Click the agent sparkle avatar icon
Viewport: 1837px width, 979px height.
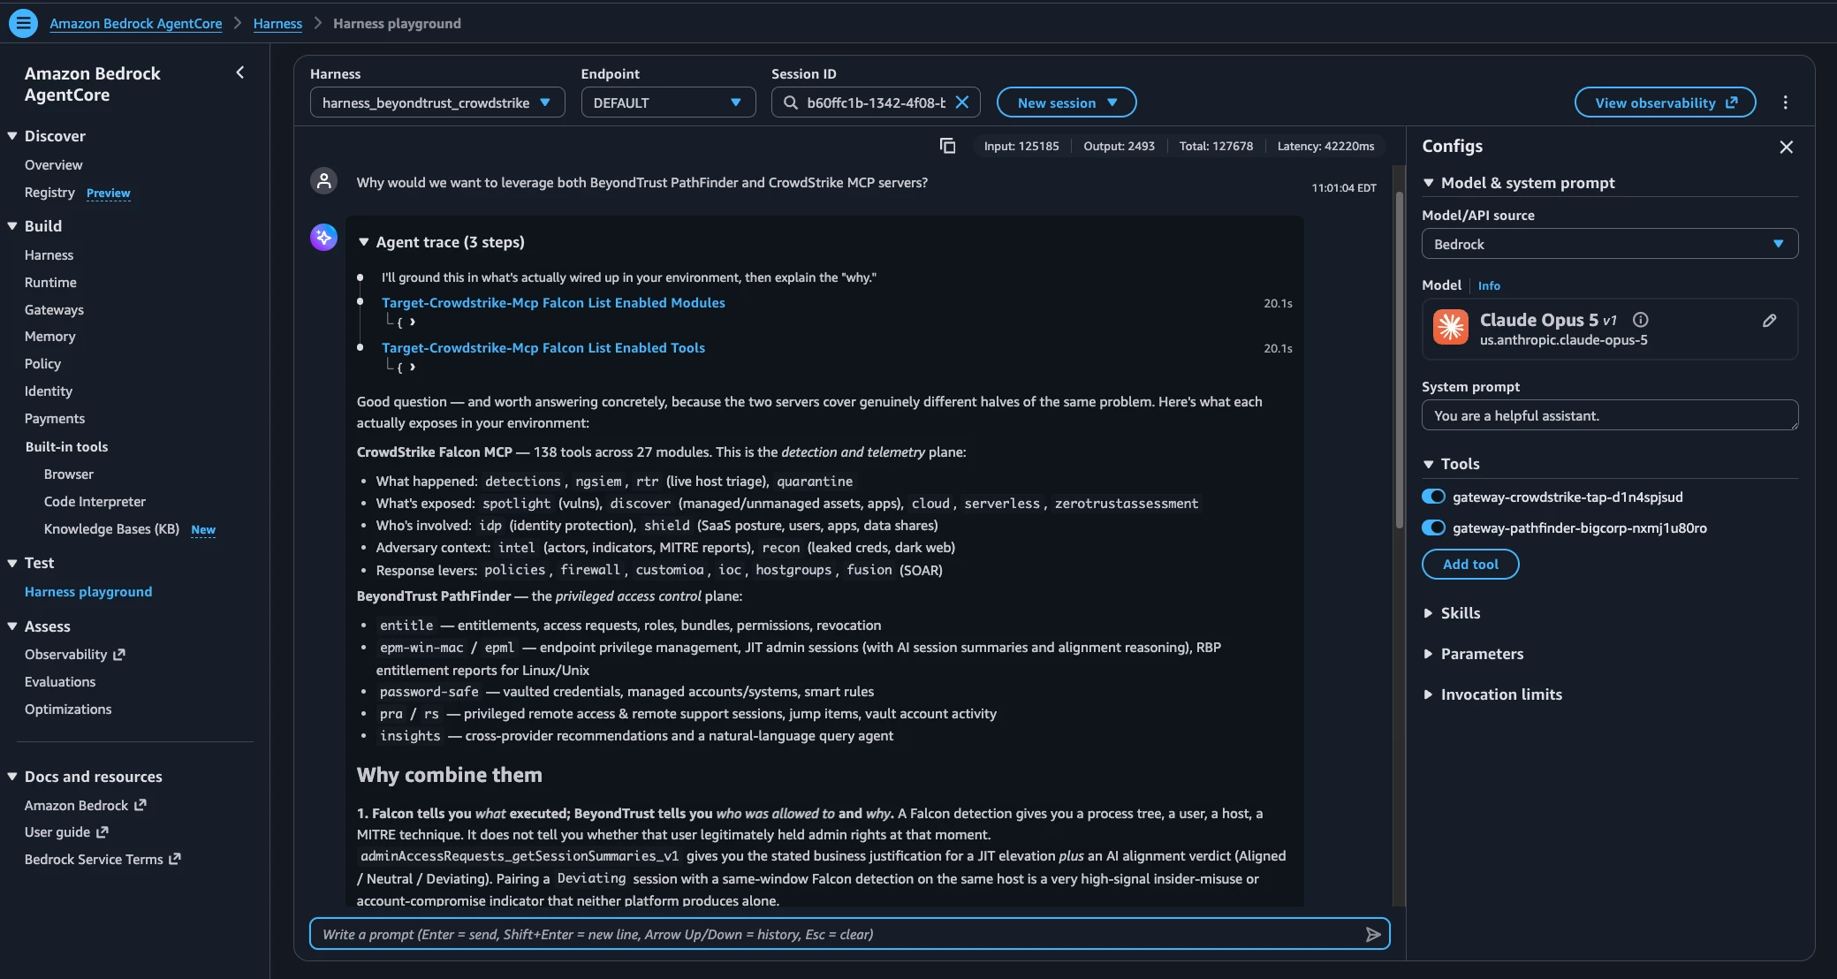[323, 237]
